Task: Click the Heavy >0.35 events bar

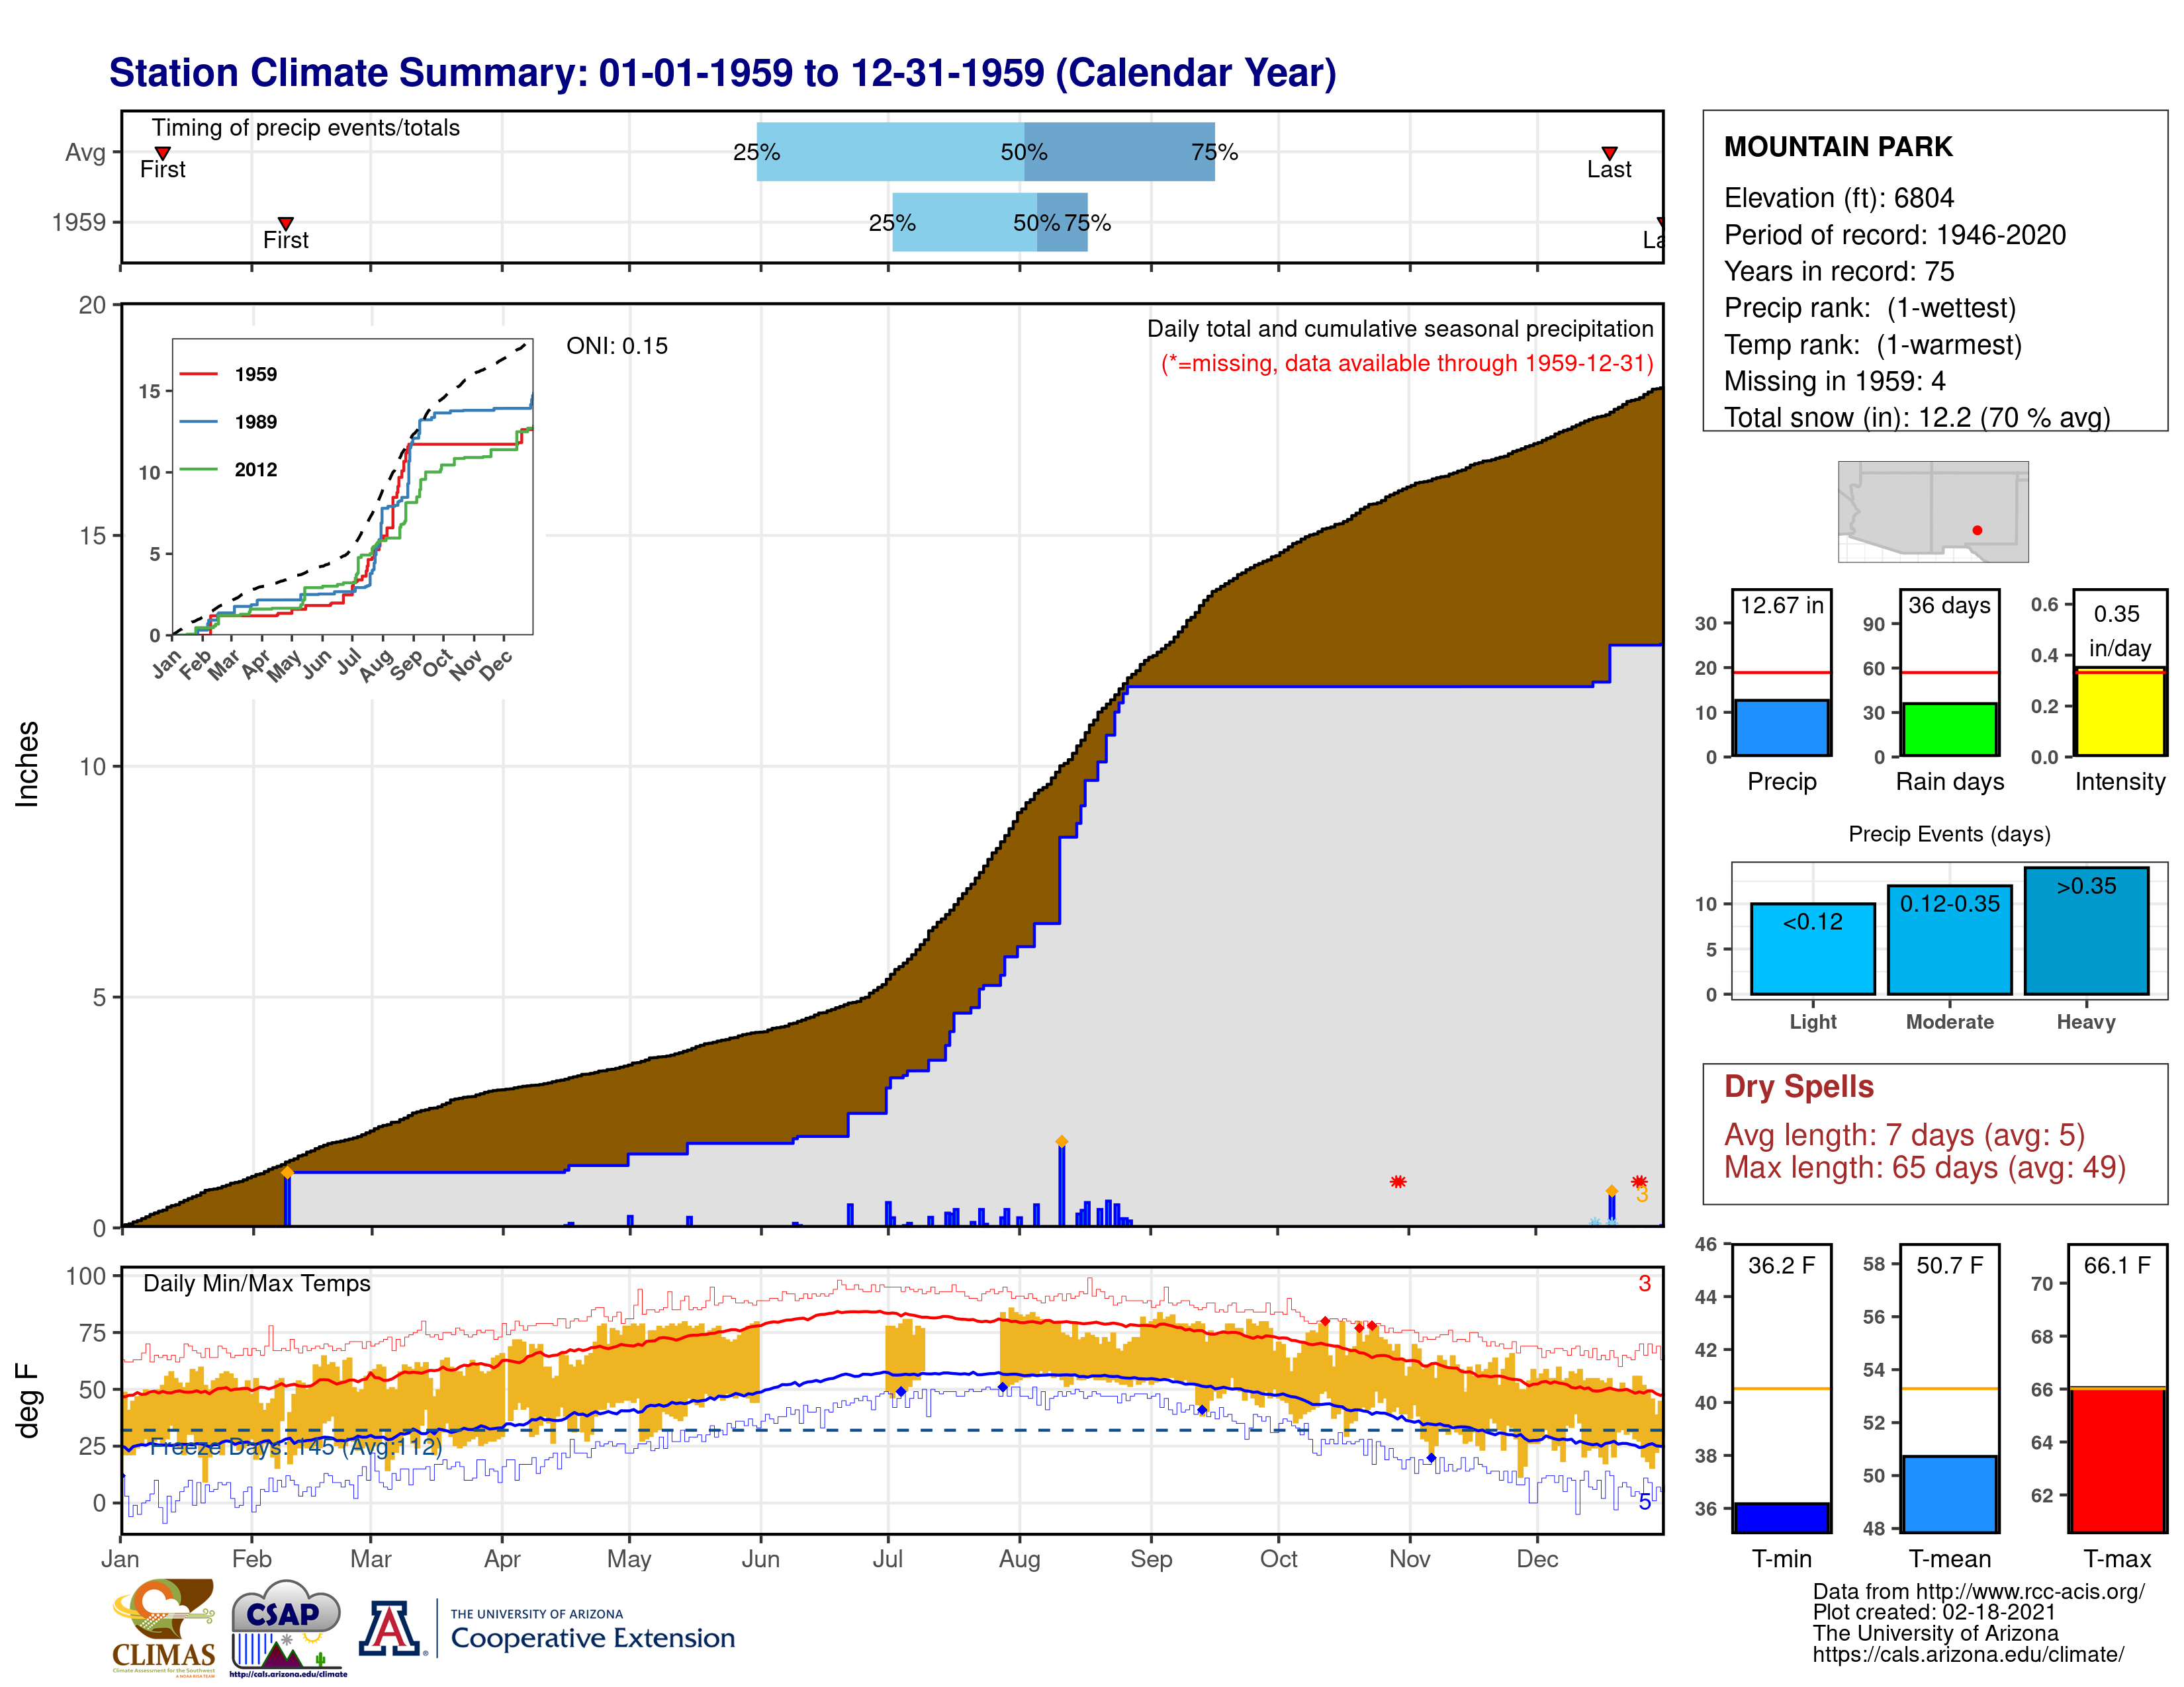Action: [2086, 930]
